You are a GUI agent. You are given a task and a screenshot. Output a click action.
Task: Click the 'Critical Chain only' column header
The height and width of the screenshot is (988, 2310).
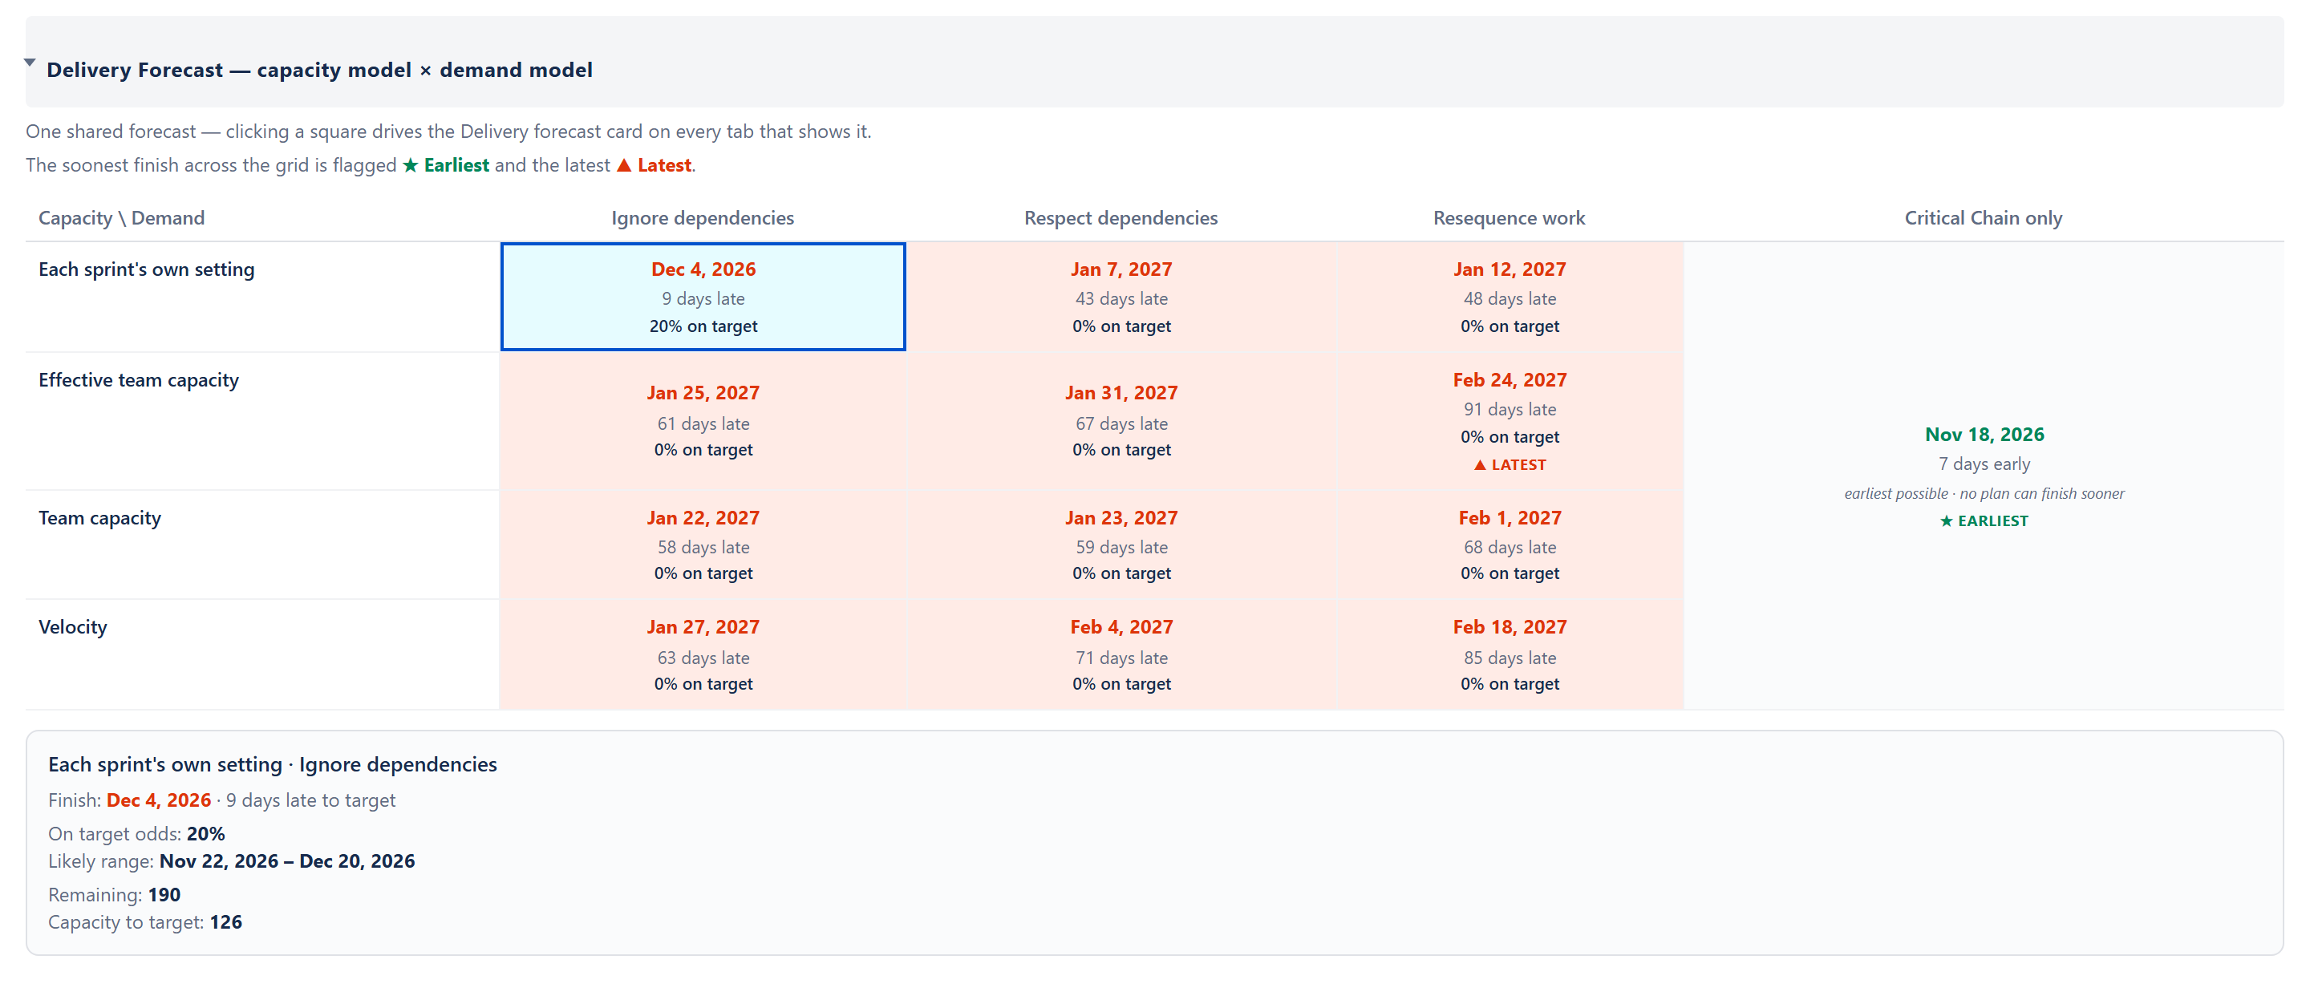pos(1984,218)
